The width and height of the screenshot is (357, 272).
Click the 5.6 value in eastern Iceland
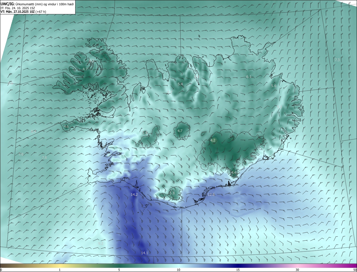274,86
